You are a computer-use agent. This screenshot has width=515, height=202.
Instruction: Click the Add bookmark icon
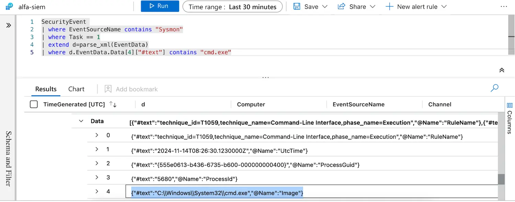pyautogui.click(x=108, y=89)
